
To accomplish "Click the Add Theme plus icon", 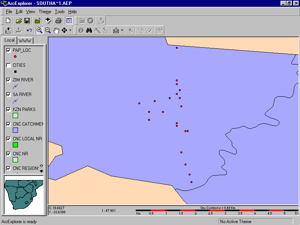I will 48,21.
